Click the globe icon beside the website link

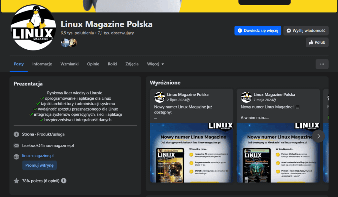click(x=16, y=156)
